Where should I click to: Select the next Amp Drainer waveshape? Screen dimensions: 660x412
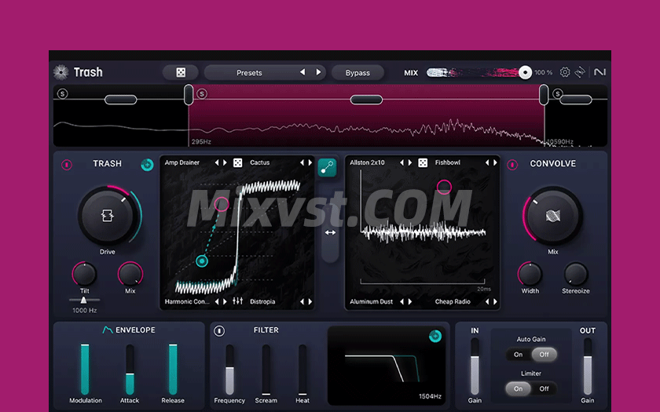(x=225, y=162)
